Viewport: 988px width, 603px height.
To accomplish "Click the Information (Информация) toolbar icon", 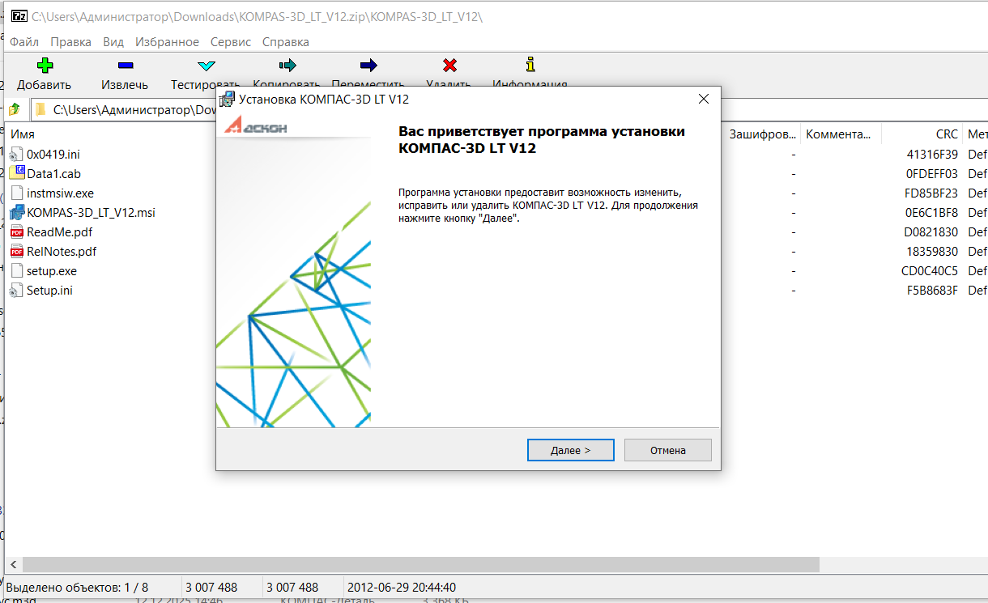I will (530, 65).
